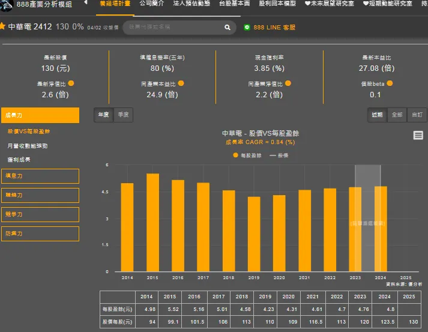Expand the 填息力 sidebar section
The height and width of the screenshot is (332, 428).
coord(40,176)
